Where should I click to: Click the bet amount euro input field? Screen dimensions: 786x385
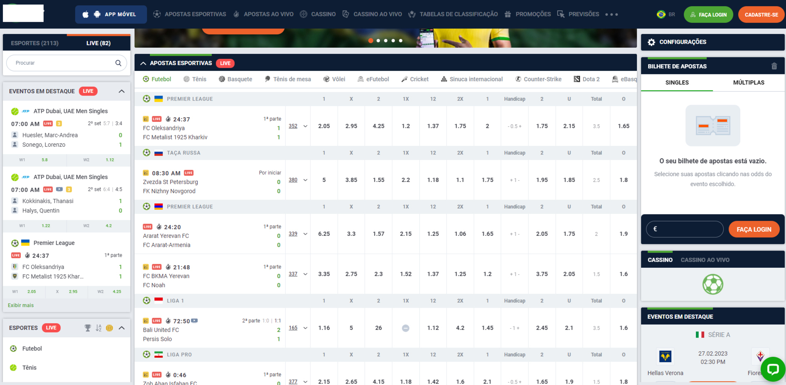(x=684, y=229)
